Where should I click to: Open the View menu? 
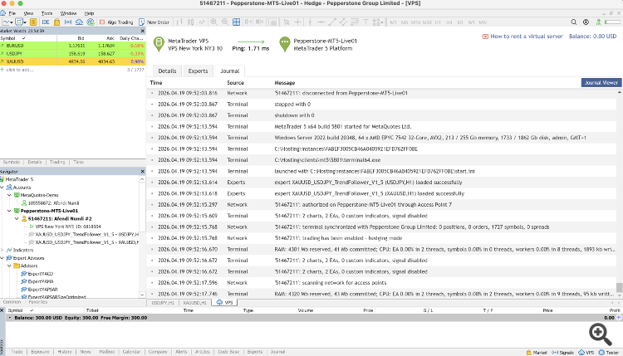[28, 13]
